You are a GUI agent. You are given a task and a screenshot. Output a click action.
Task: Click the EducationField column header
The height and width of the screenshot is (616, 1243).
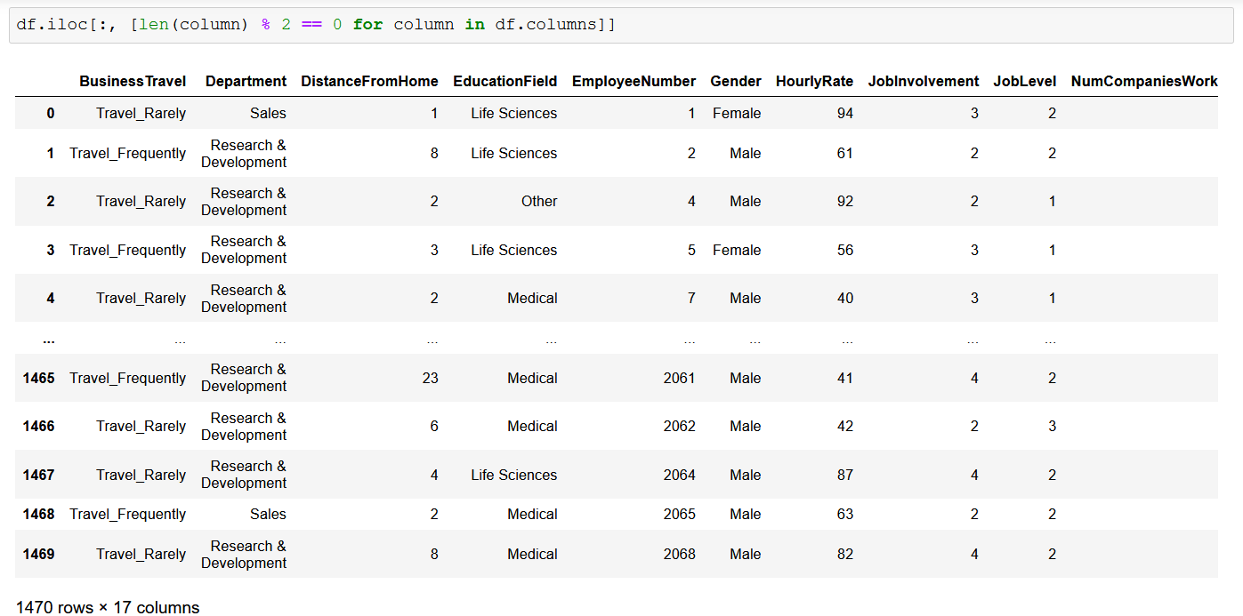(504, 81)
